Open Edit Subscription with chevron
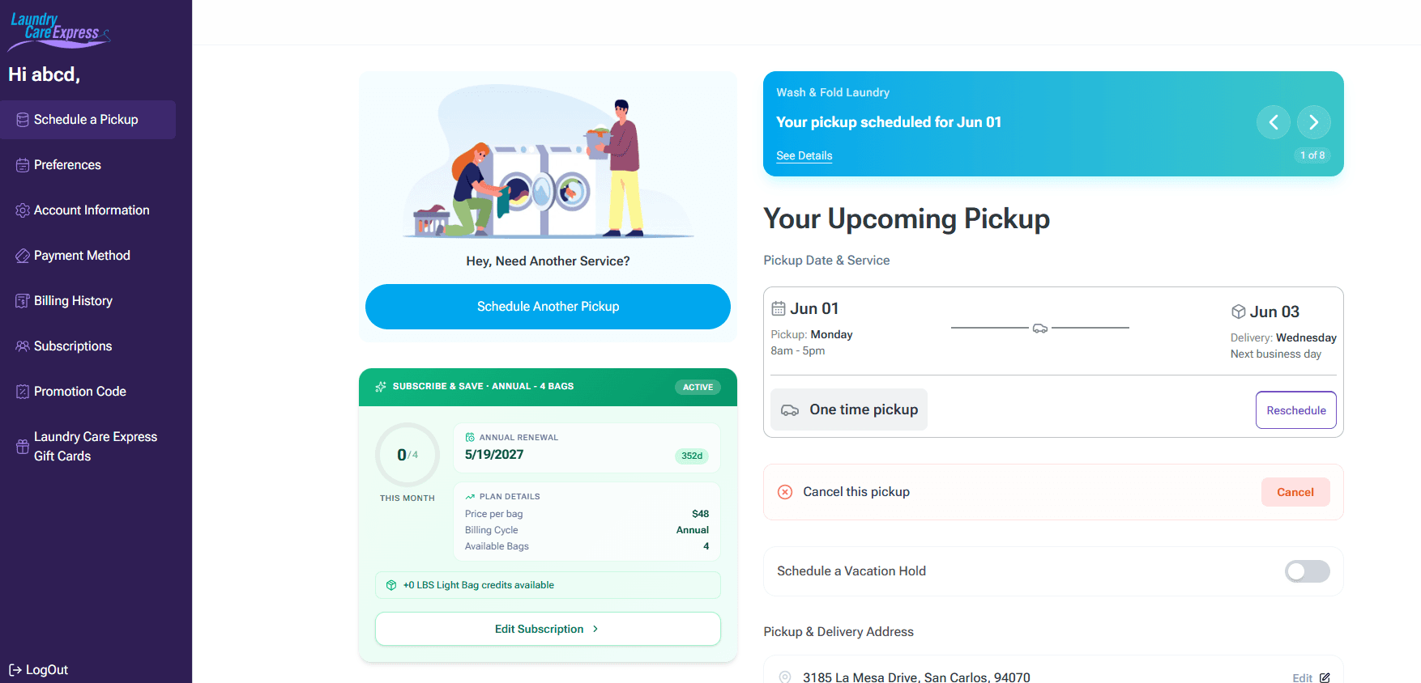Viewport: 1421px width, 683px height. pos(548,629)
